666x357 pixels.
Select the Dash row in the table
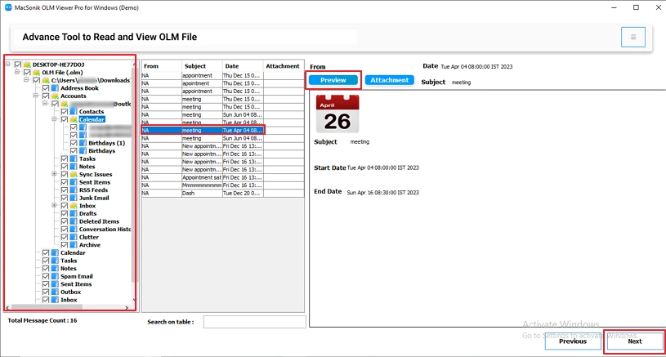222,193
